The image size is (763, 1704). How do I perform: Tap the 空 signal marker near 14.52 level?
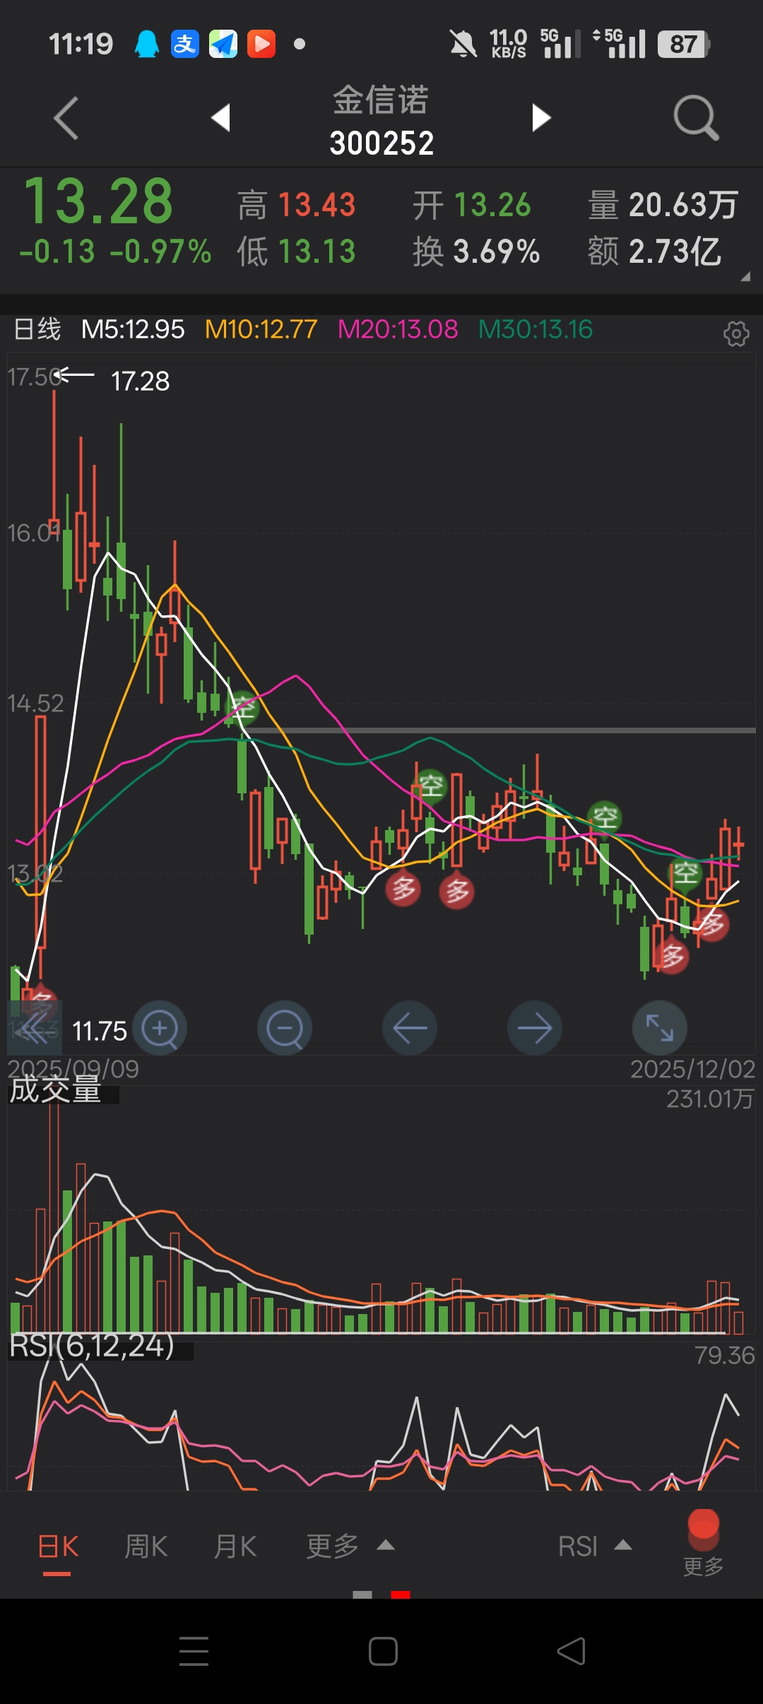(x=243, y=707)
